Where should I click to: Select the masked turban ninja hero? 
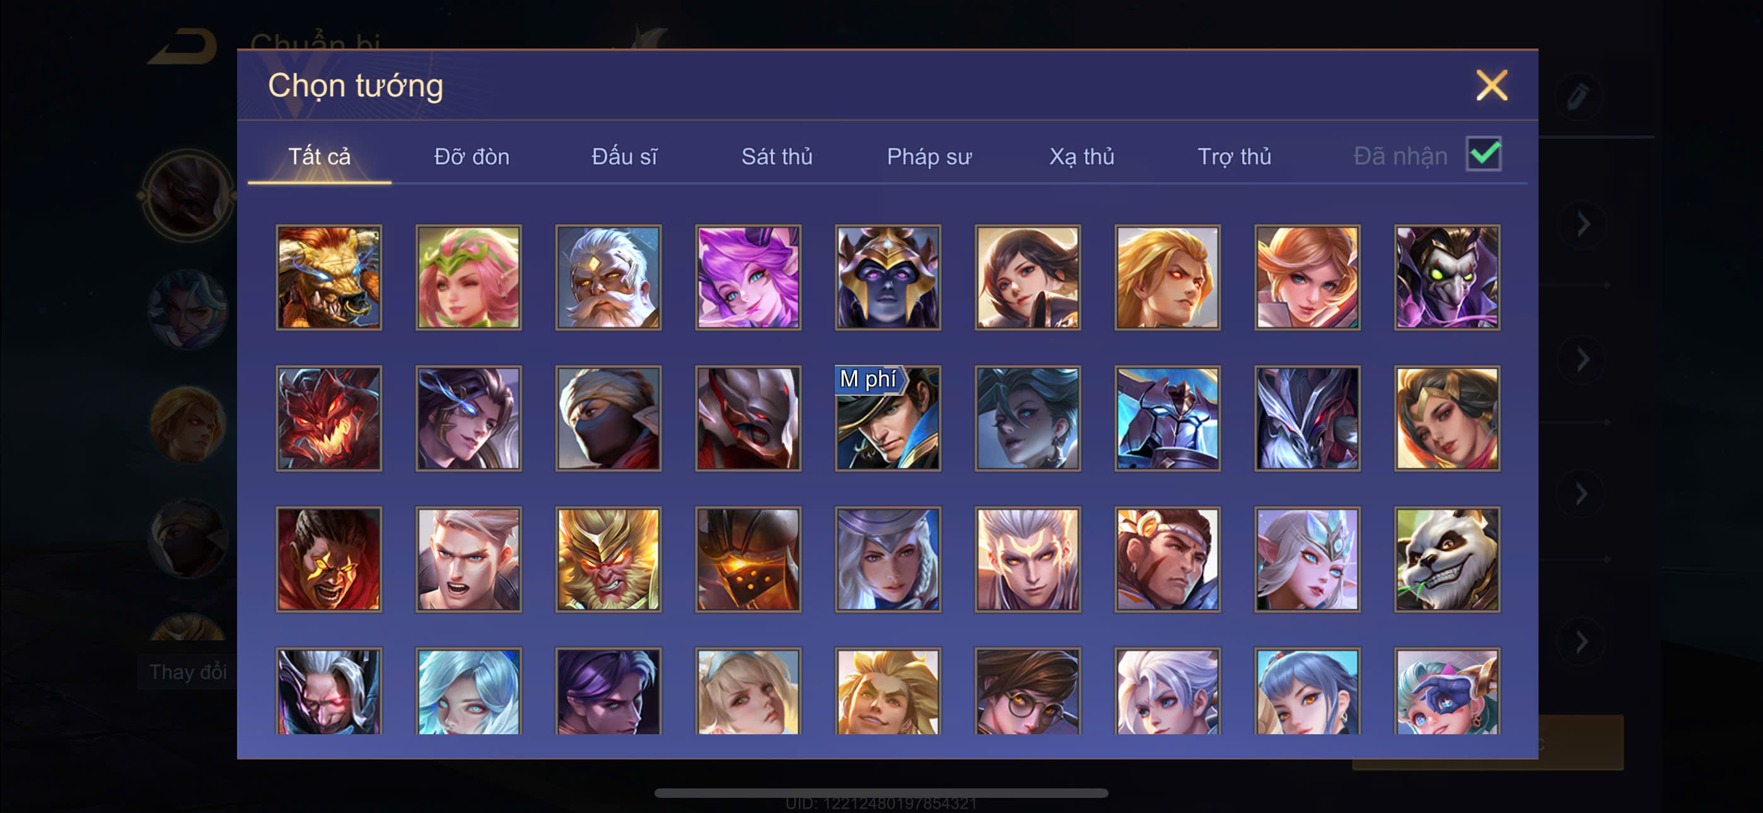coord(608,417)
